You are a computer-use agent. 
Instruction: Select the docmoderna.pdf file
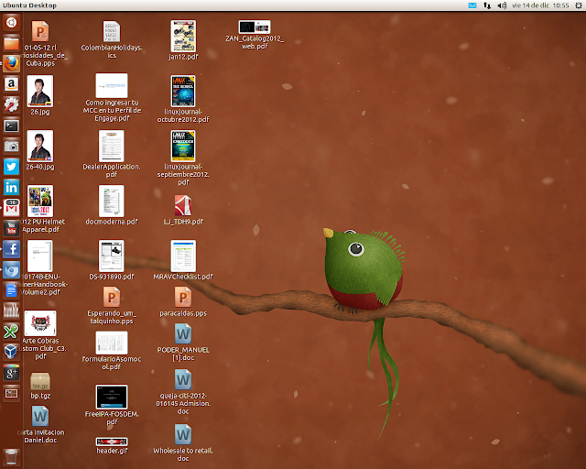112,205
